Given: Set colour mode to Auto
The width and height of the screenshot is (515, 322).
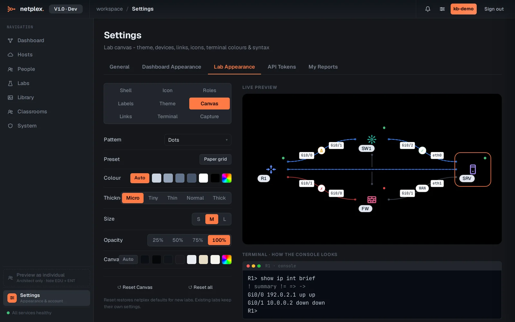Looking at the screenshot, I should click(140, 178).
